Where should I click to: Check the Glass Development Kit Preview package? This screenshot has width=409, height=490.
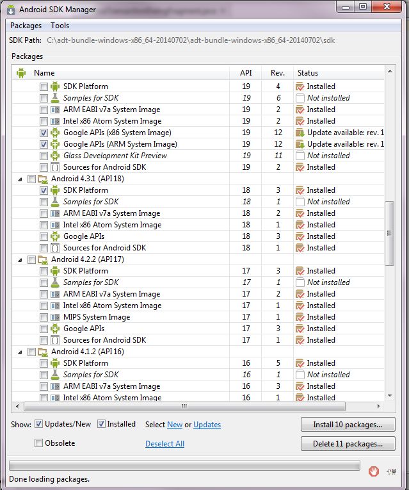(44, 156)
